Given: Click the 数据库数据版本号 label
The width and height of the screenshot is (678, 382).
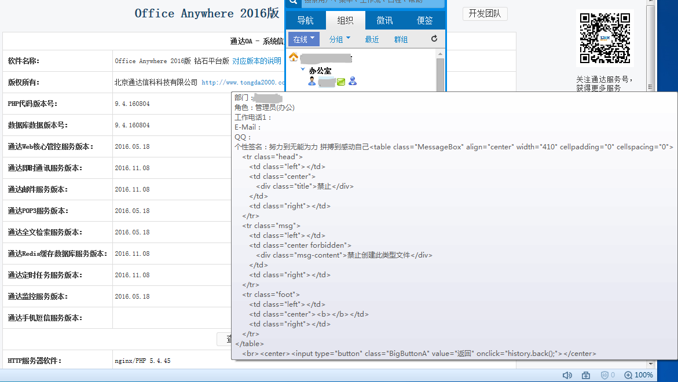Looking at the screenshot, I should point(38,125).
